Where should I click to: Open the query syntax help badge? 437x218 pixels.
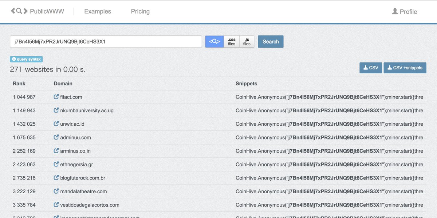[26, 59]
